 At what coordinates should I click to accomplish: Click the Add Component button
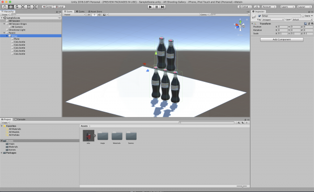pyautogui.click(x=282, y=39)
